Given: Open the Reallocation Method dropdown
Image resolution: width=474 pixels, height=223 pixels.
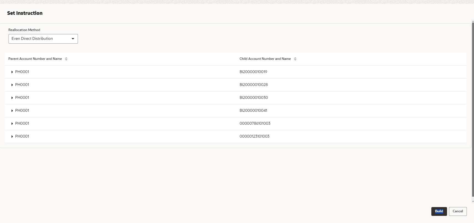Looking at the screenshot, I should (x=43, y=39).
